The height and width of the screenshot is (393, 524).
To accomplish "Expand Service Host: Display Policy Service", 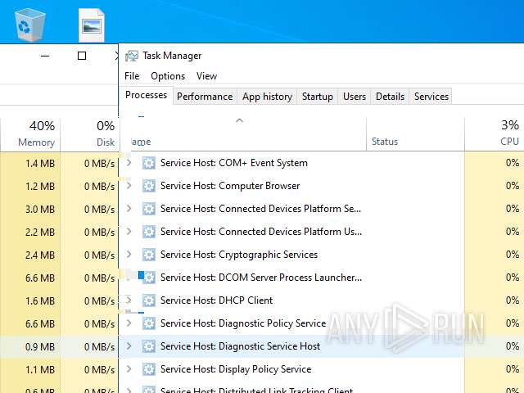I will (x=129, y=368).
